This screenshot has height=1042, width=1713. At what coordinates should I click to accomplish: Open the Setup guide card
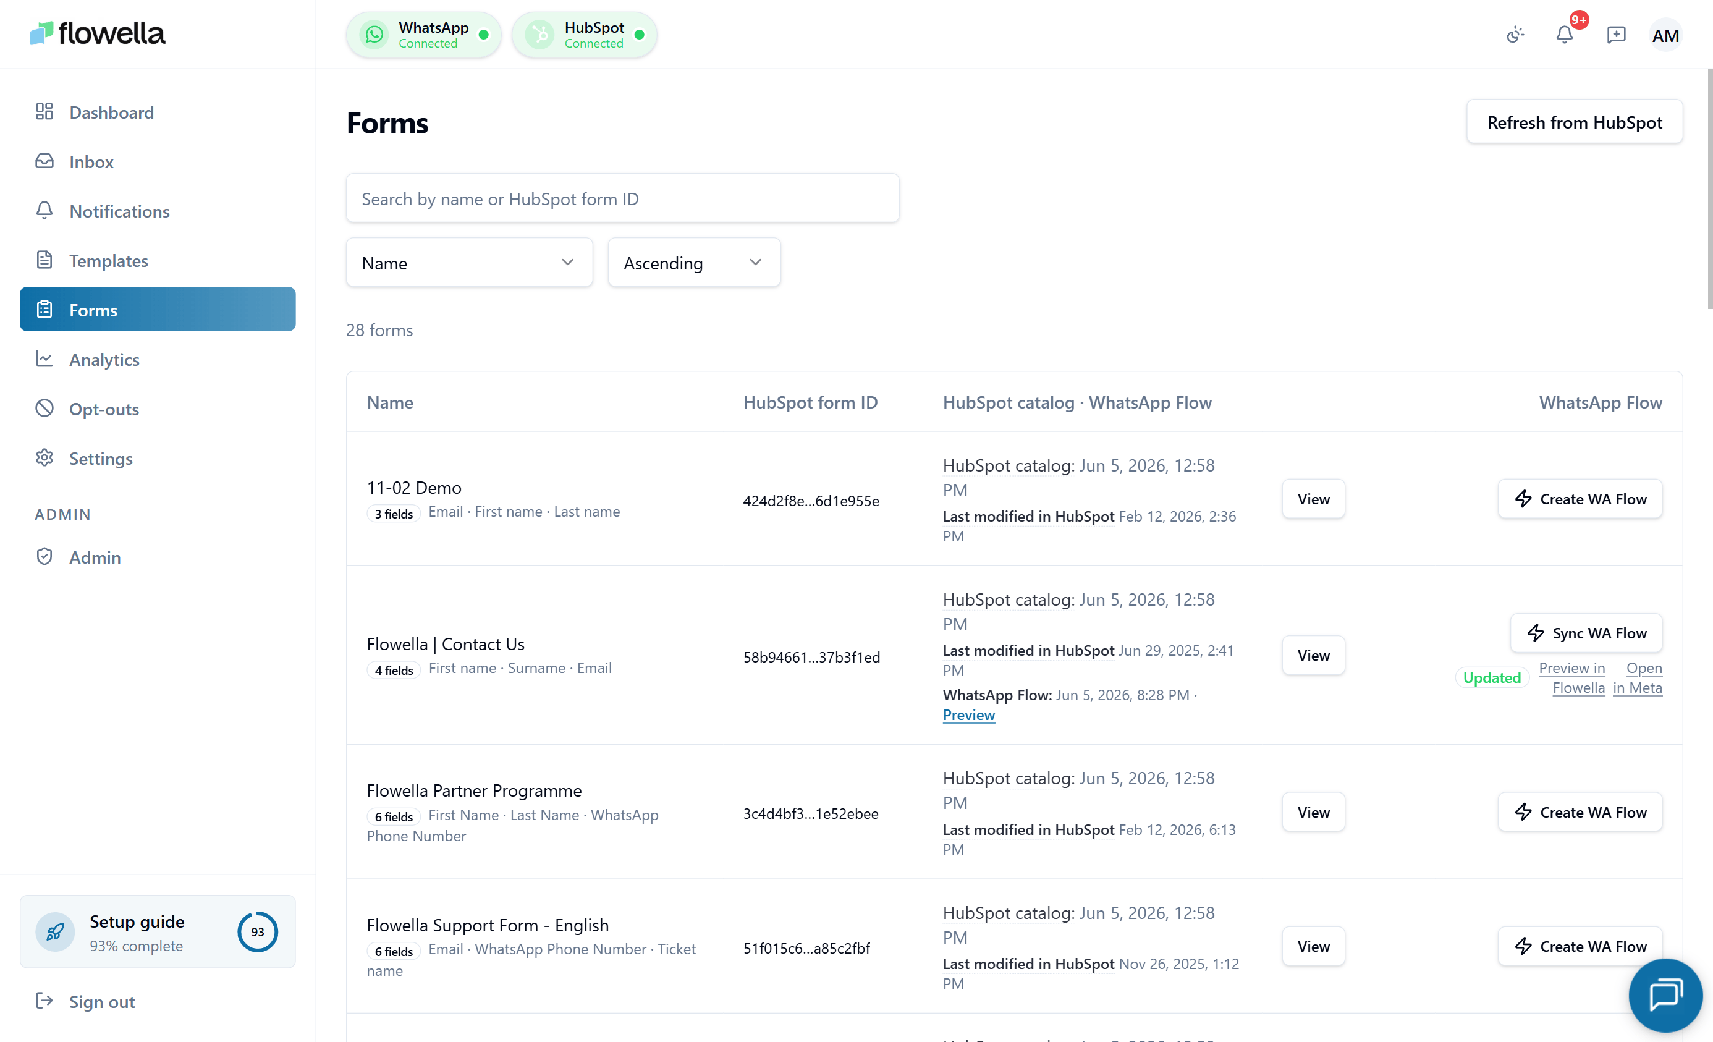pos(158,931)
